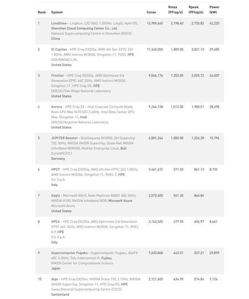Click the RIKEN Center for Computational Science link
This screenshot has width=249, height=299.
(x=82, y=263)
